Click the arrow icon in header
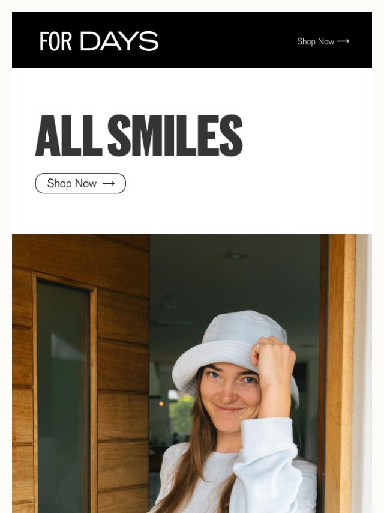384x513 pixels. click(343, 41)
